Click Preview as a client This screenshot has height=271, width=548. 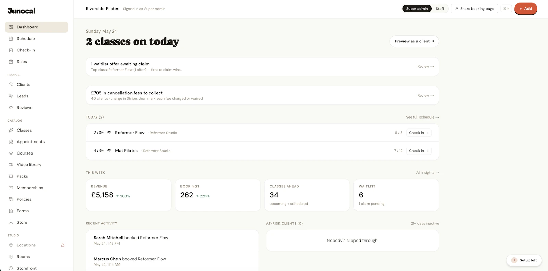pos(414,41)
